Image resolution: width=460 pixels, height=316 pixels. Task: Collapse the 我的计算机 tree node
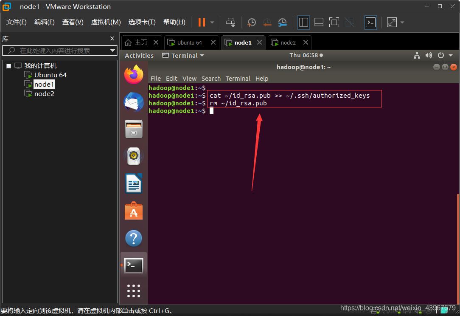tap(8, 66)
